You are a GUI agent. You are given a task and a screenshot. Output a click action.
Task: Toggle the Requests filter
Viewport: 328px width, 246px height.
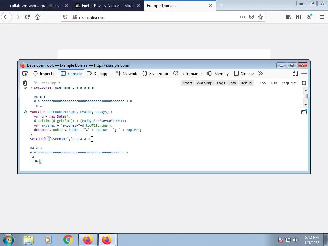[x=289, y=83]
